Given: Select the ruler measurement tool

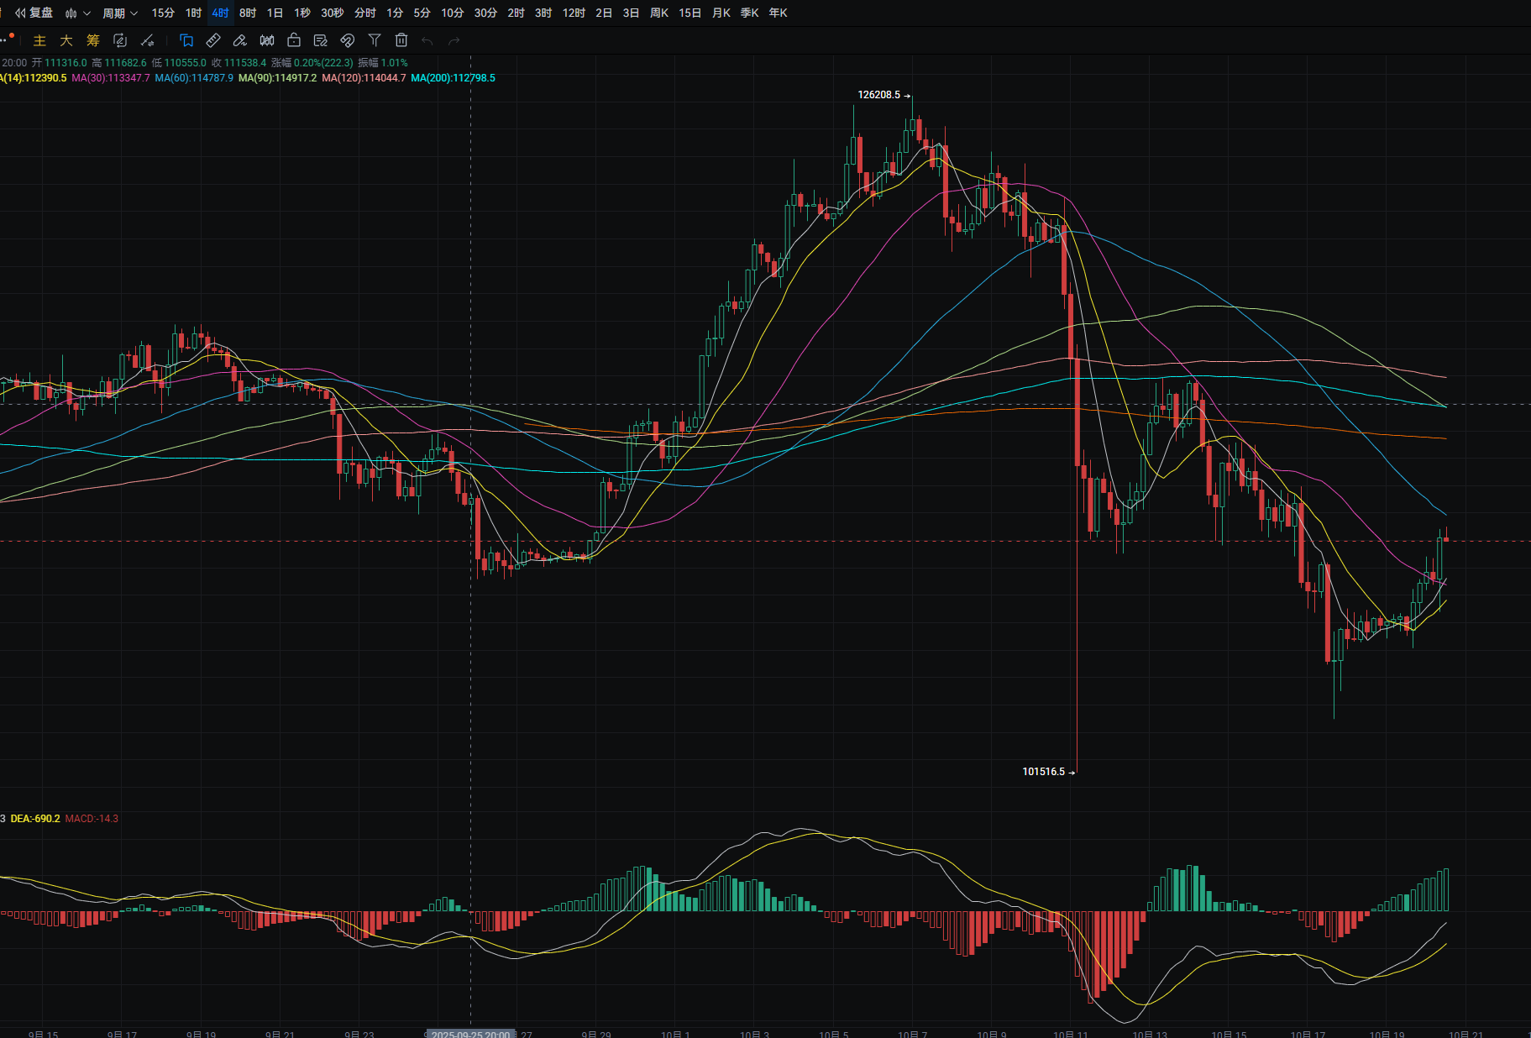Looking at the screenshot, I should pyautogui.click(x=213, y=40).
